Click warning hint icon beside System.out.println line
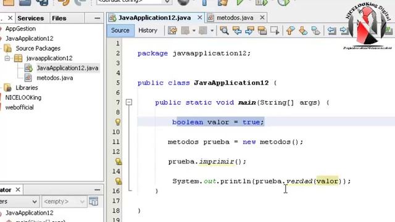The image size is (395, 222). pyautogui.click(x=118, y=181)
